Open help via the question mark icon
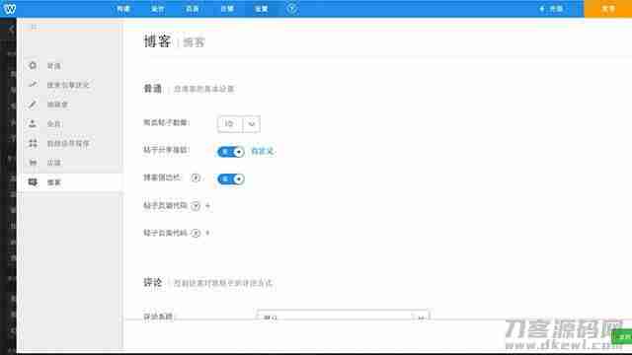The width and height of the screenshot is (632, 355). pos(292,9)
